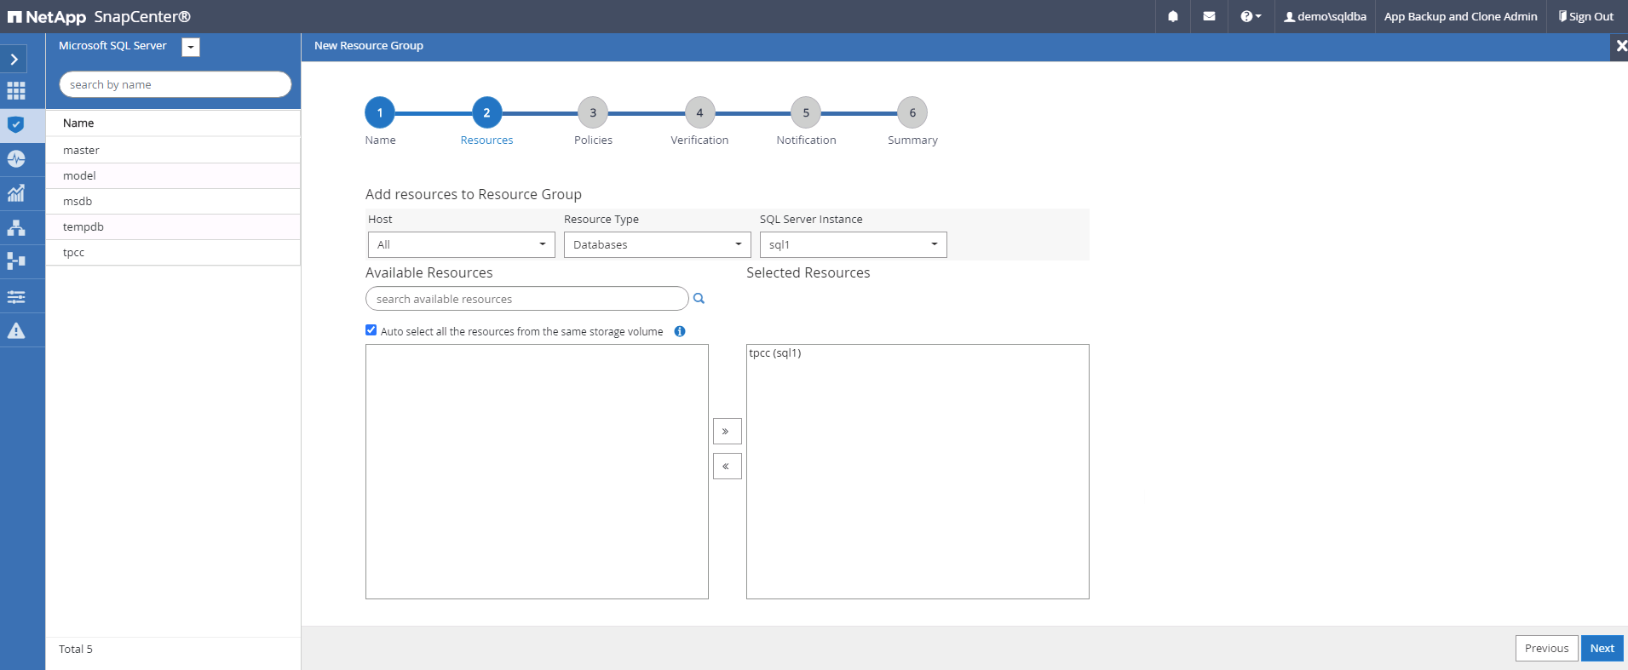The image size is (1628, 670).
Task: Open the Host dropdown showing All
Action: (461, 244)
